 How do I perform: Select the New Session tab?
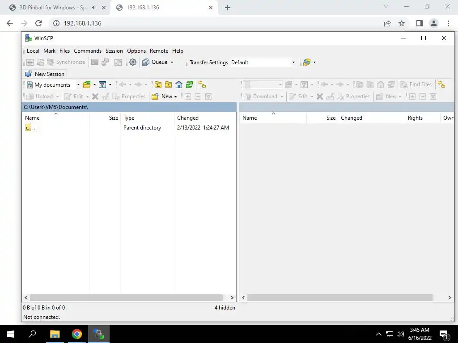coord(45,74)
